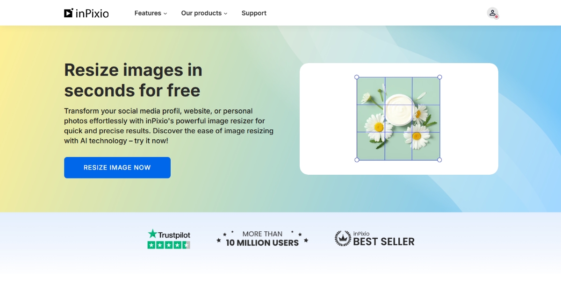Click the Trustpilot rating badge
This screenshot has height=285, width=561.
coord(169,239)
